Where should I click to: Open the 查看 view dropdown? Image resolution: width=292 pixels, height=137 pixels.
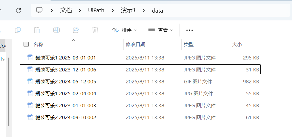click(160, 30)
